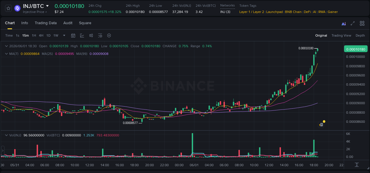
Task: Switch to the Chart tab
Action: [x=10, y=23]
